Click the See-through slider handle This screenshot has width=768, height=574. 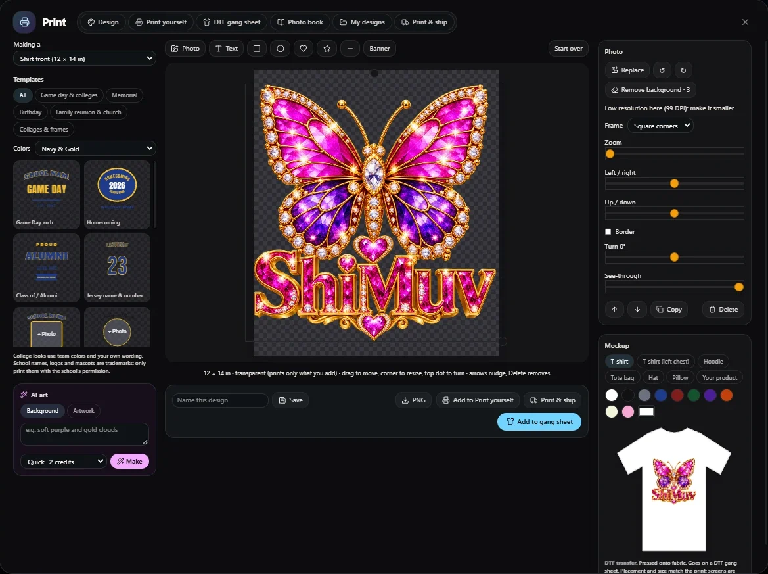click(739, 287)
